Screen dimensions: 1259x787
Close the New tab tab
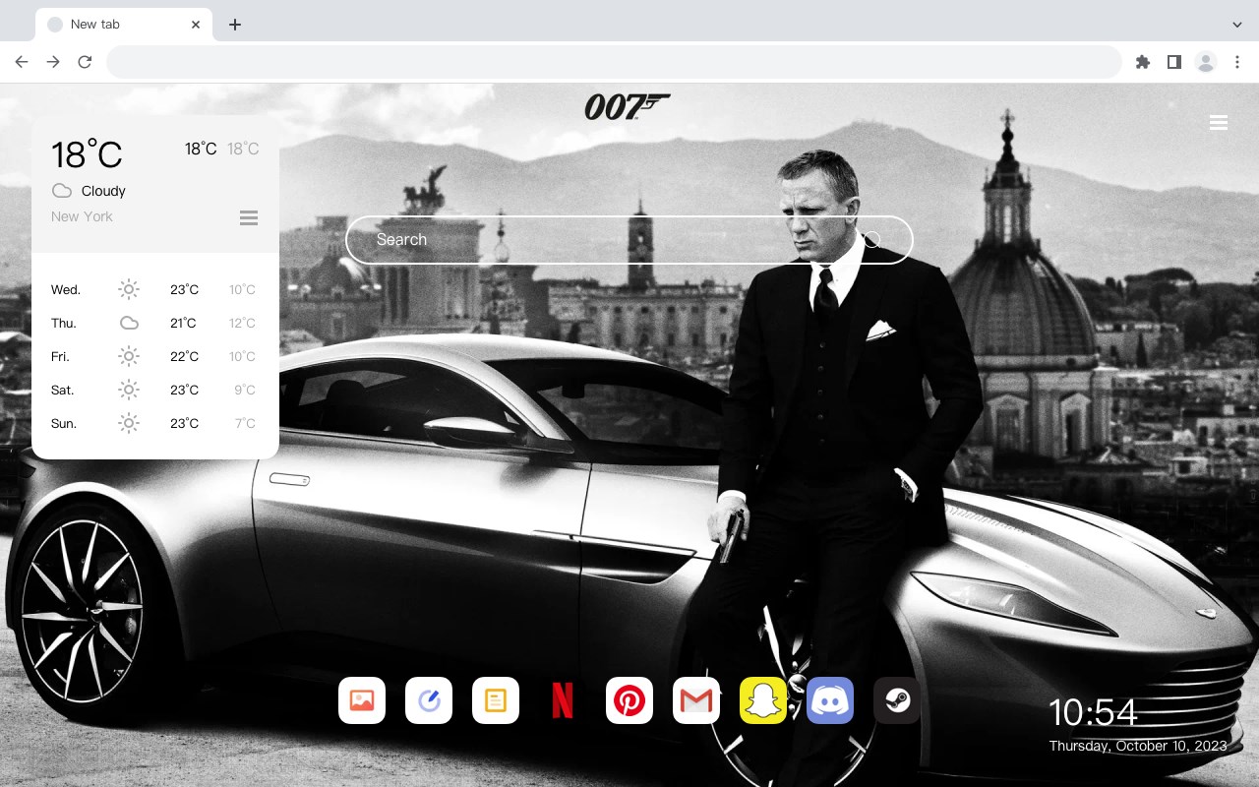click(196, 25)
